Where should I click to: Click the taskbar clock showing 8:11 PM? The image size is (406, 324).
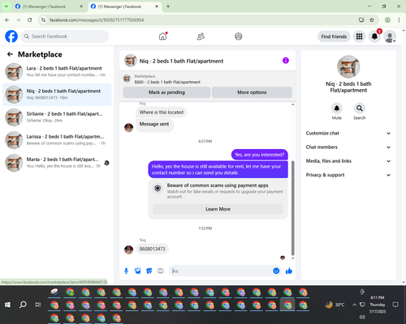point(378,305)
